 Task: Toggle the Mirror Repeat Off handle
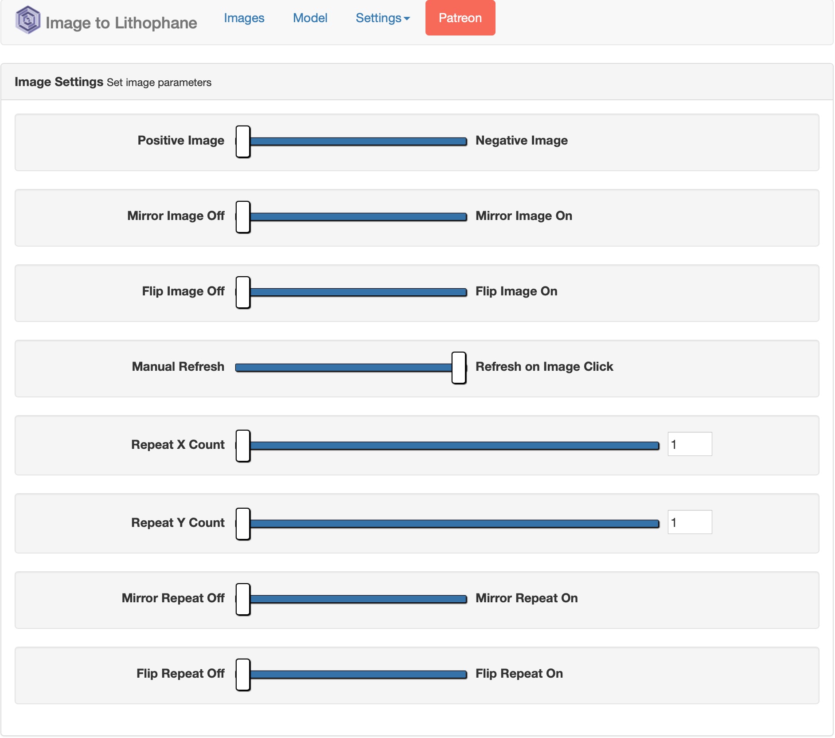[243, 599]
